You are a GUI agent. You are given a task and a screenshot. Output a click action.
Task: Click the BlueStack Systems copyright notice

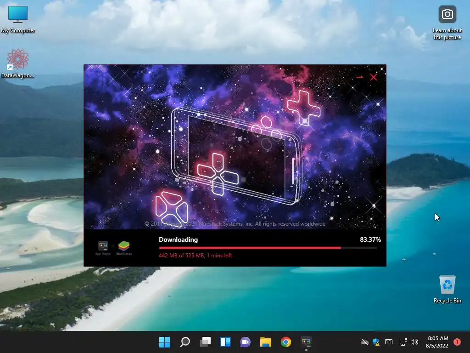point(235,224)
